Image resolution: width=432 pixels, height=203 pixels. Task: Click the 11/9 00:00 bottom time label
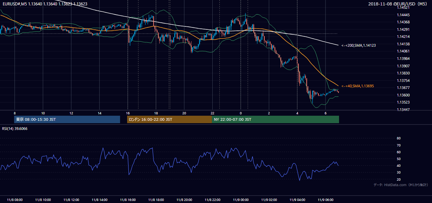click(241, 200)
